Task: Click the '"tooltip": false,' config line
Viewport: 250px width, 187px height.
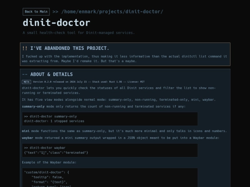Action: click(x=48, y=177)
